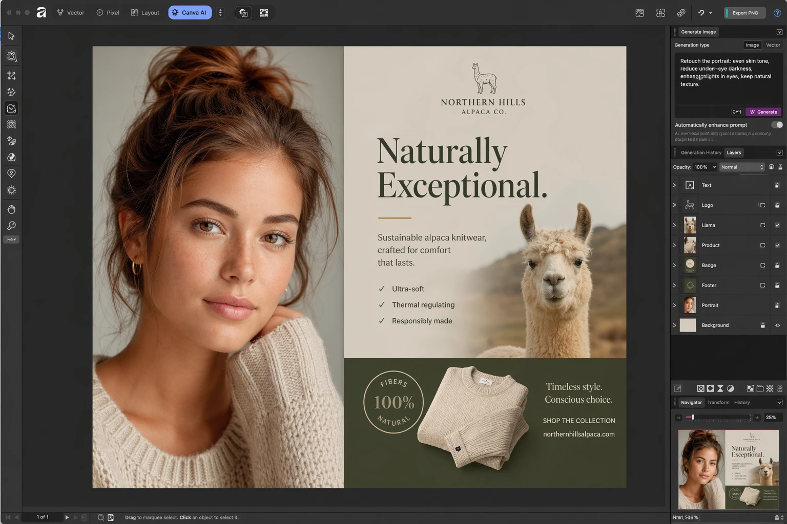Viewport: 787px width, 524px height.
Task: Click the Navigator preview thumbnail
Action: 728,469
